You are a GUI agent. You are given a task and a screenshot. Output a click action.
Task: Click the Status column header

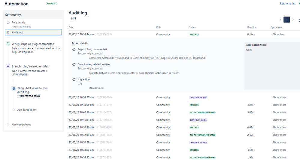[x=192, y=27]
